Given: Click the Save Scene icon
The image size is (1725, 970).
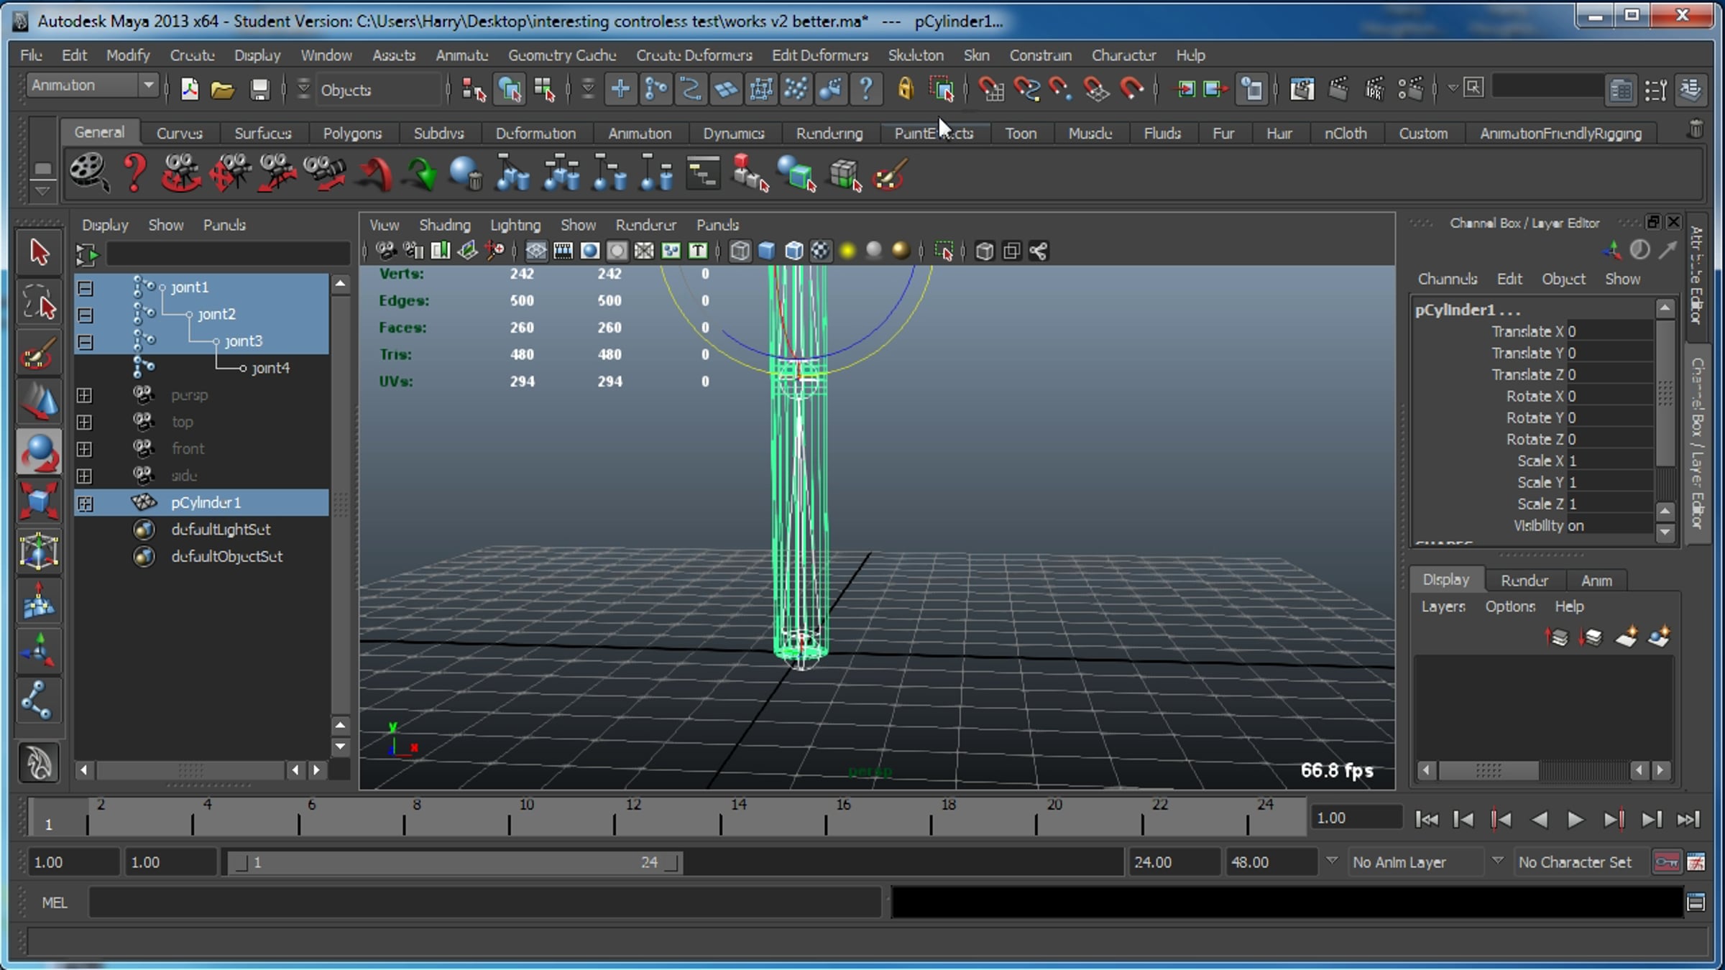Looking at the screenshot, I should [x=259, y=90].
